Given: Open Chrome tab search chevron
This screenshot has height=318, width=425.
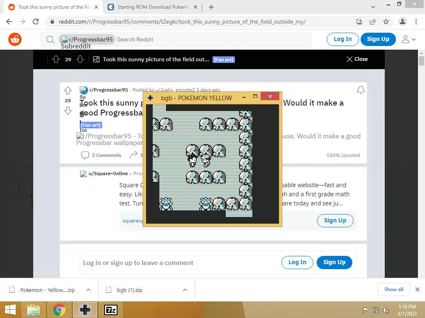Looking at the screenshot, I should pos(373,7).
